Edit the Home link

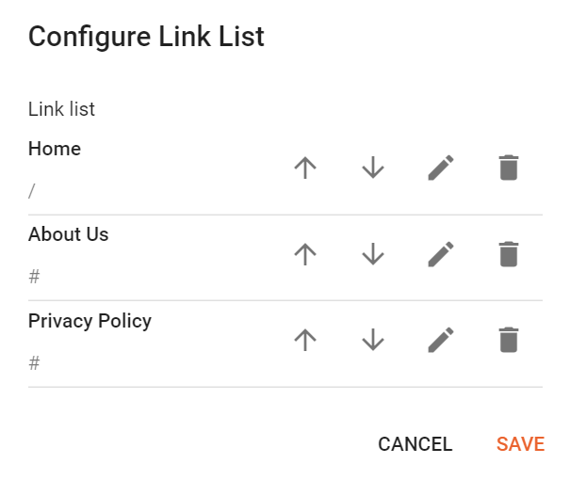pos(441,168)
